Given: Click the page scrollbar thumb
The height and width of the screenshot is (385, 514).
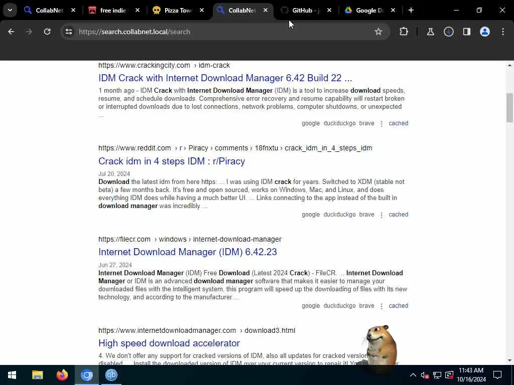Looking at the screenshot, I should pyautogui.click(x=509, y=108).
